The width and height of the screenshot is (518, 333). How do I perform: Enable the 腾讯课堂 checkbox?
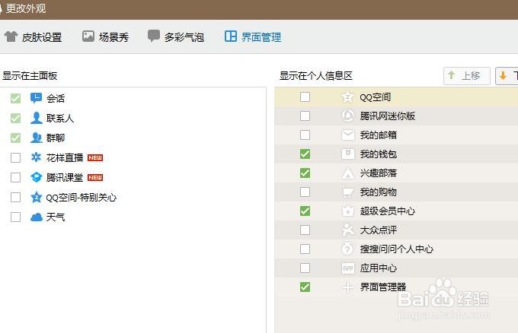click(x=15, y=177)
